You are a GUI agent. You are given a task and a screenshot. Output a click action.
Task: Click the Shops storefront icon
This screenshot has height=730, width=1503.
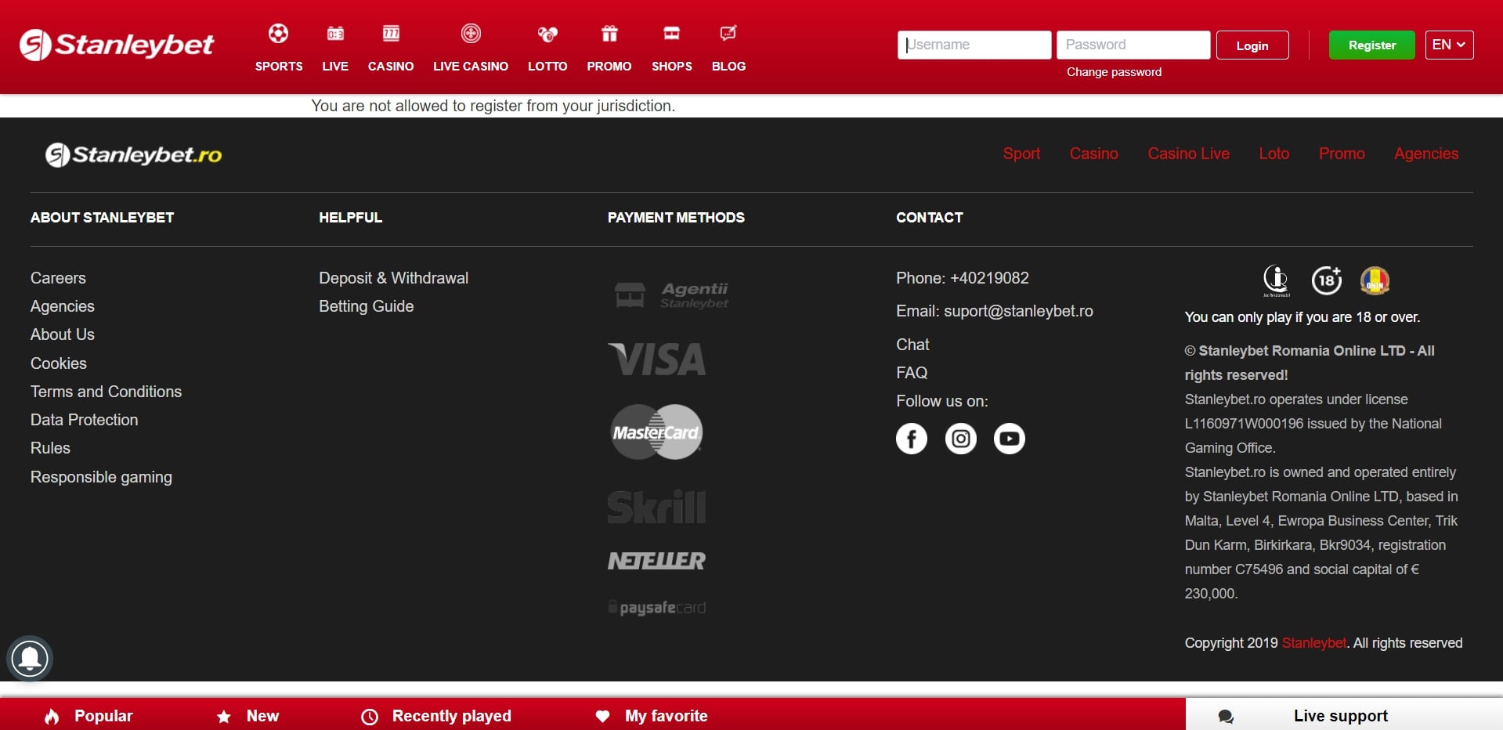point(671,33)
